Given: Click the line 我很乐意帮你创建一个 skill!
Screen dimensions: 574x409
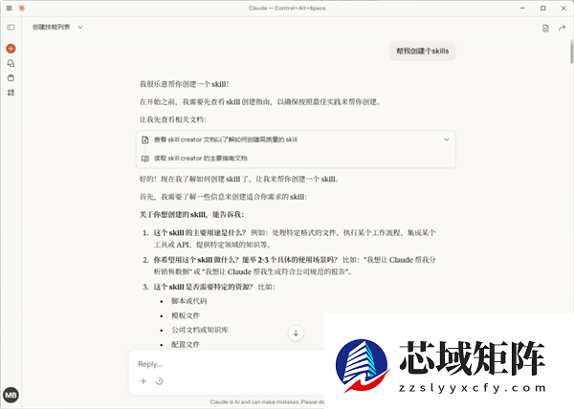Looking at the screenshot, I should point(185,84).
